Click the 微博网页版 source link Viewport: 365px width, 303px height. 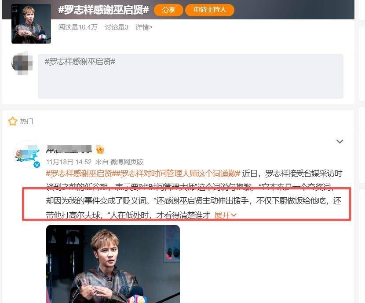tap(127, 162)
